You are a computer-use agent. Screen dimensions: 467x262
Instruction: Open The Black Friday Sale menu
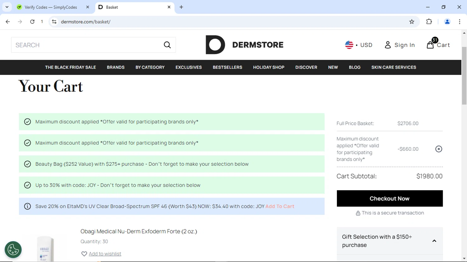coord(70,67)
